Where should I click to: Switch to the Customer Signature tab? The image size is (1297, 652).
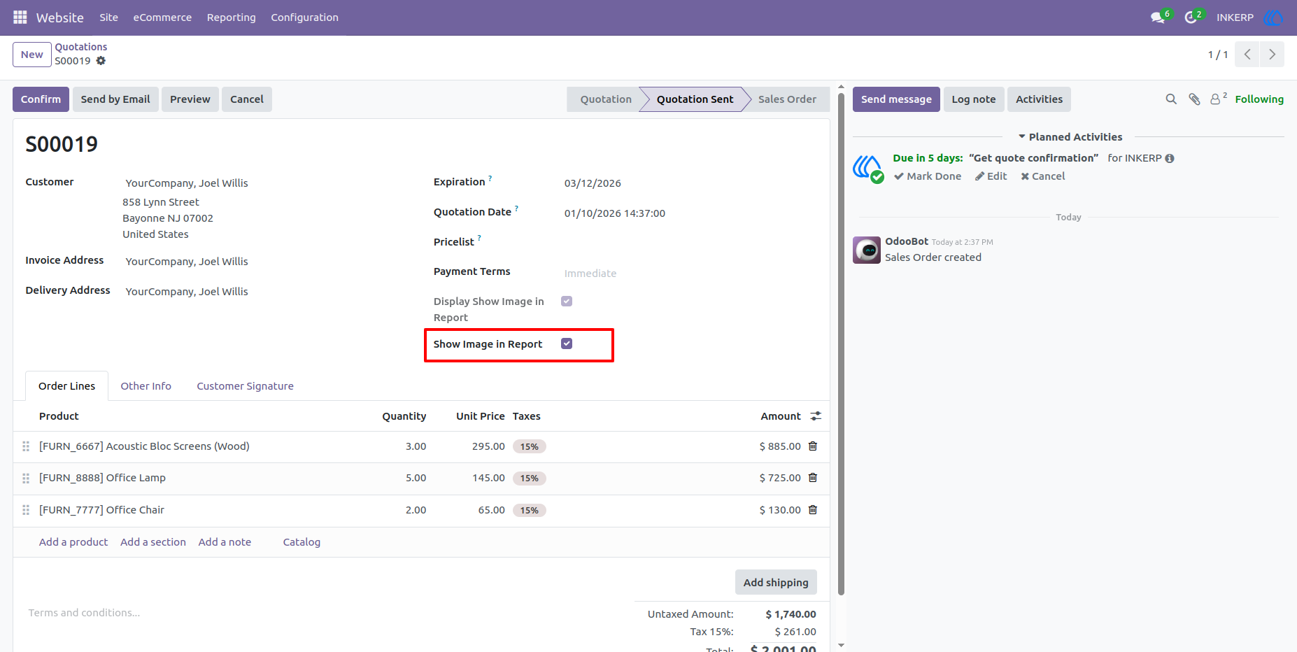[x=245, y=386]
